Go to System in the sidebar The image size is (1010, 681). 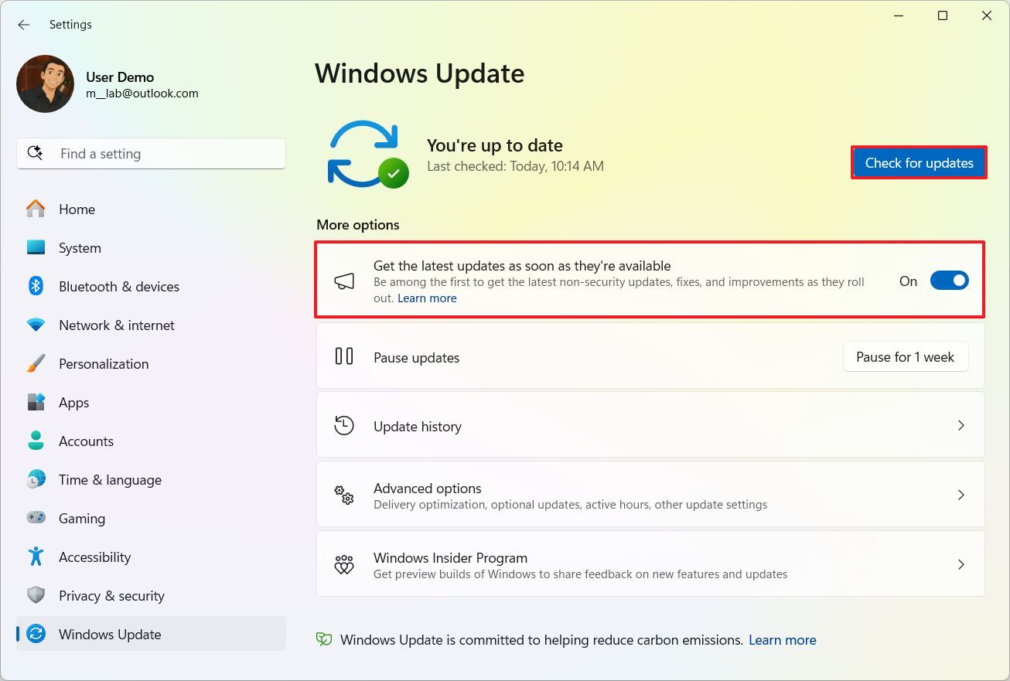(80, 248)
